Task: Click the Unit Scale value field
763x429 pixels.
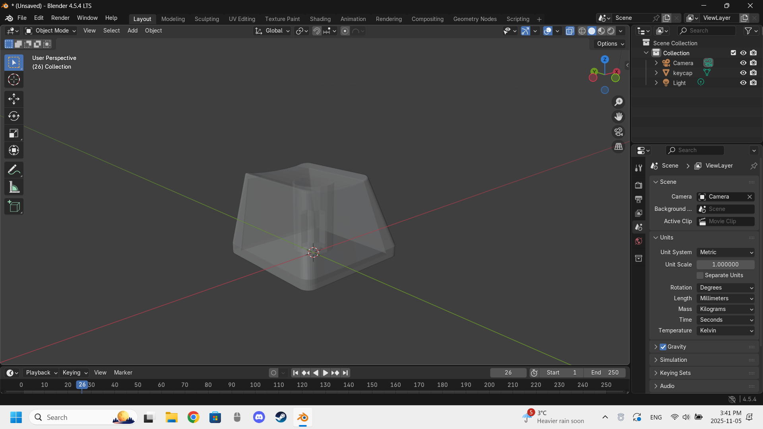Action: (725, 265)
